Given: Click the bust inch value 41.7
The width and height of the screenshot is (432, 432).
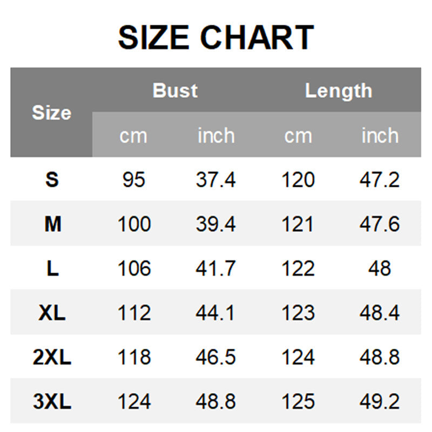Looking at the screenshot, I should (x=215, y=268).
